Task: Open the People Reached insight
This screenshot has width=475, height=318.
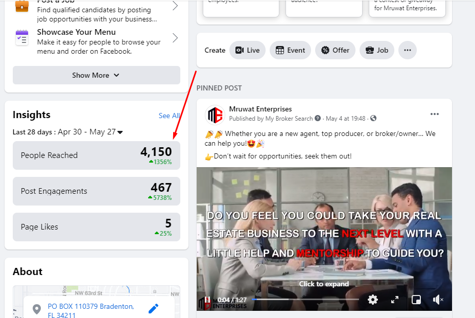Action: coord(96,155)
